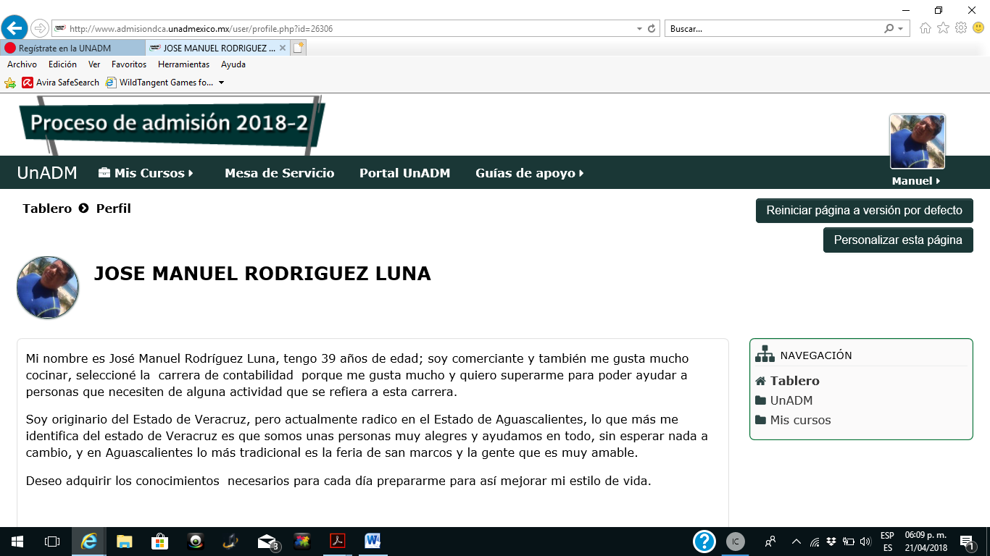Screen dimensions: 990x556
Task: Open the action center notifications icon
Action: pos(966,542)
